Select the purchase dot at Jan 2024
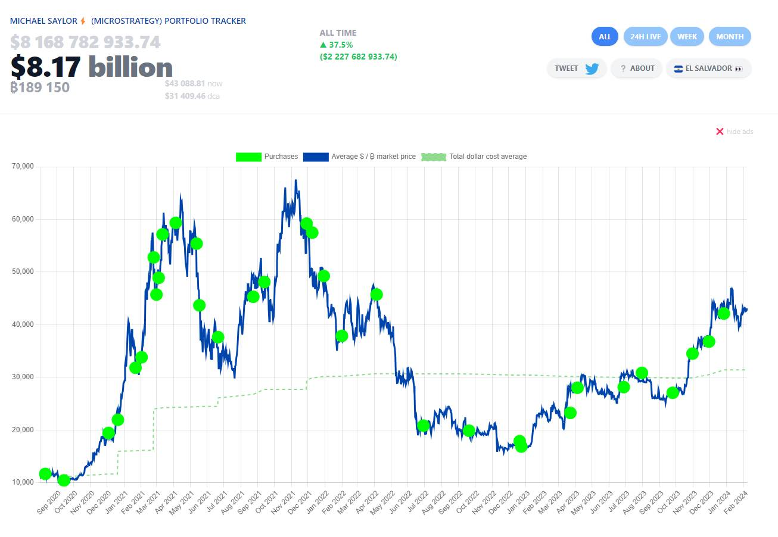This screenshot has height=537, width=778. (x=724, y=314)
